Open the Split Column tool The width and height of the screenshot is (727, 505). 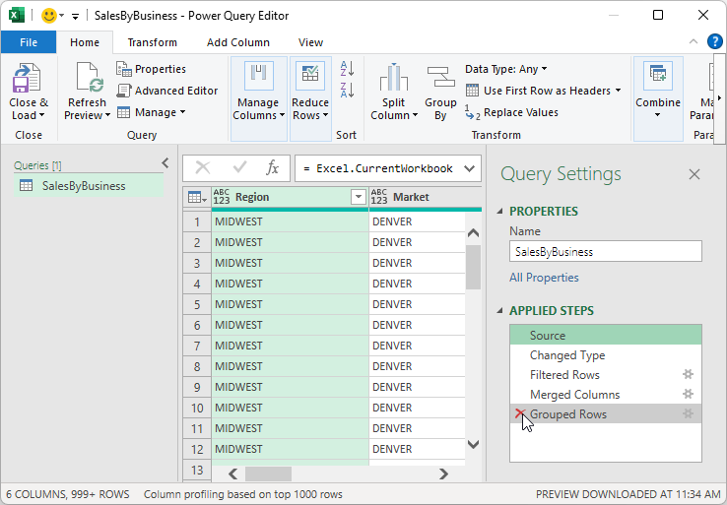pos(394,92)
